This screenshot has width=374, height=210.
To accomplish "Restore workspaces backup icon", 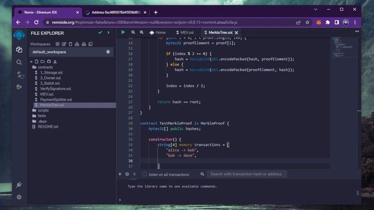I will [84, 44].
